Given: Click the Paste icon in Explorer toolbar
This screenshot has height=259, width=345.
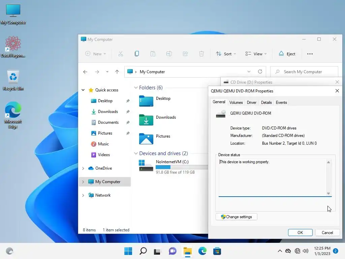Looking at the screenshot, I should (x=153, y=54).
